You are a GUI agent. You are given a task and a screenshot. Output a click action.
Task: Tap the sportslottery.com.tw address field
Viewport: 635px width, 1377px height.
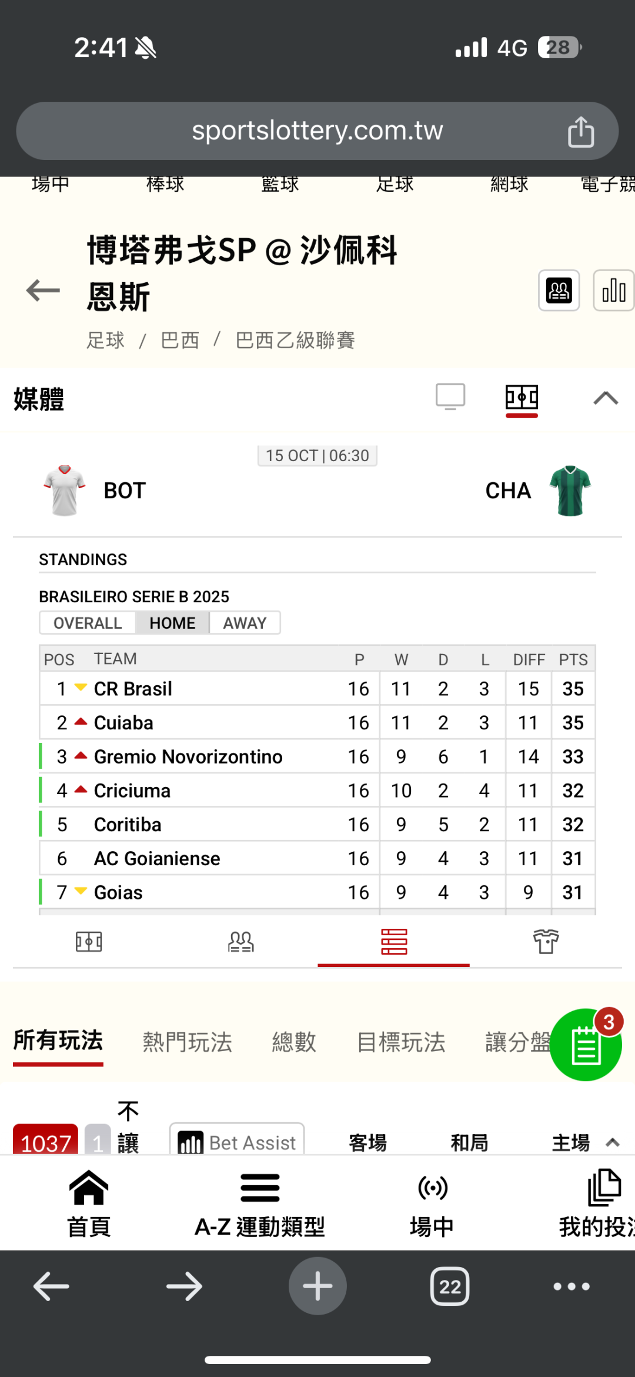(317, 131)
